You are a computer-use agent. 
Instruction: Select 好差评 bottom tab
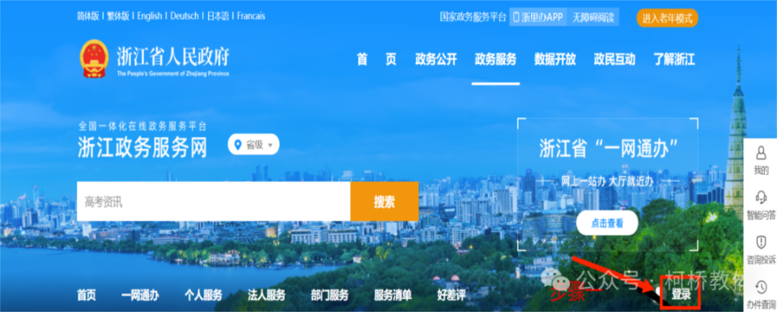(452, 296)
